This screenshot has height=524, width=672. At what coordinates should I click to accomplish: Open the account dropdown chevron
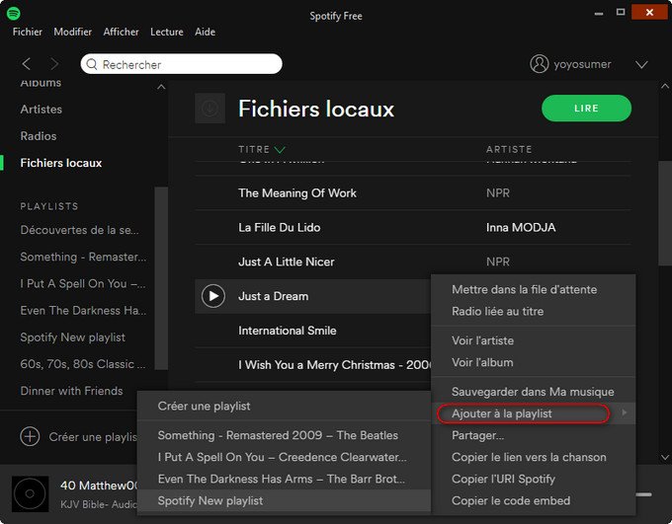coord(641,64)
